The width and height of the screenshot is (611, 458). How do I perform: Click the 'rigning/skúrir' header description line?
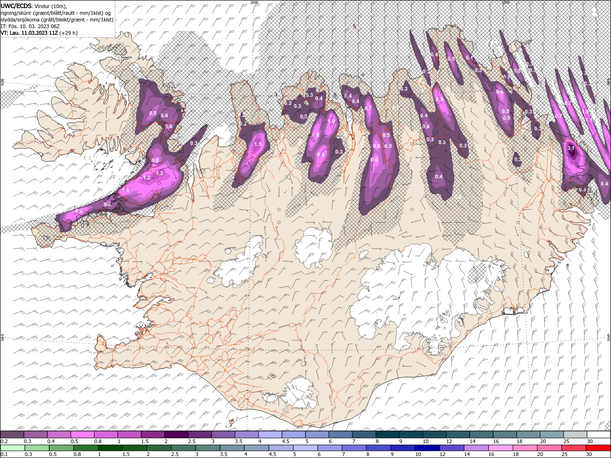[56, 13]
